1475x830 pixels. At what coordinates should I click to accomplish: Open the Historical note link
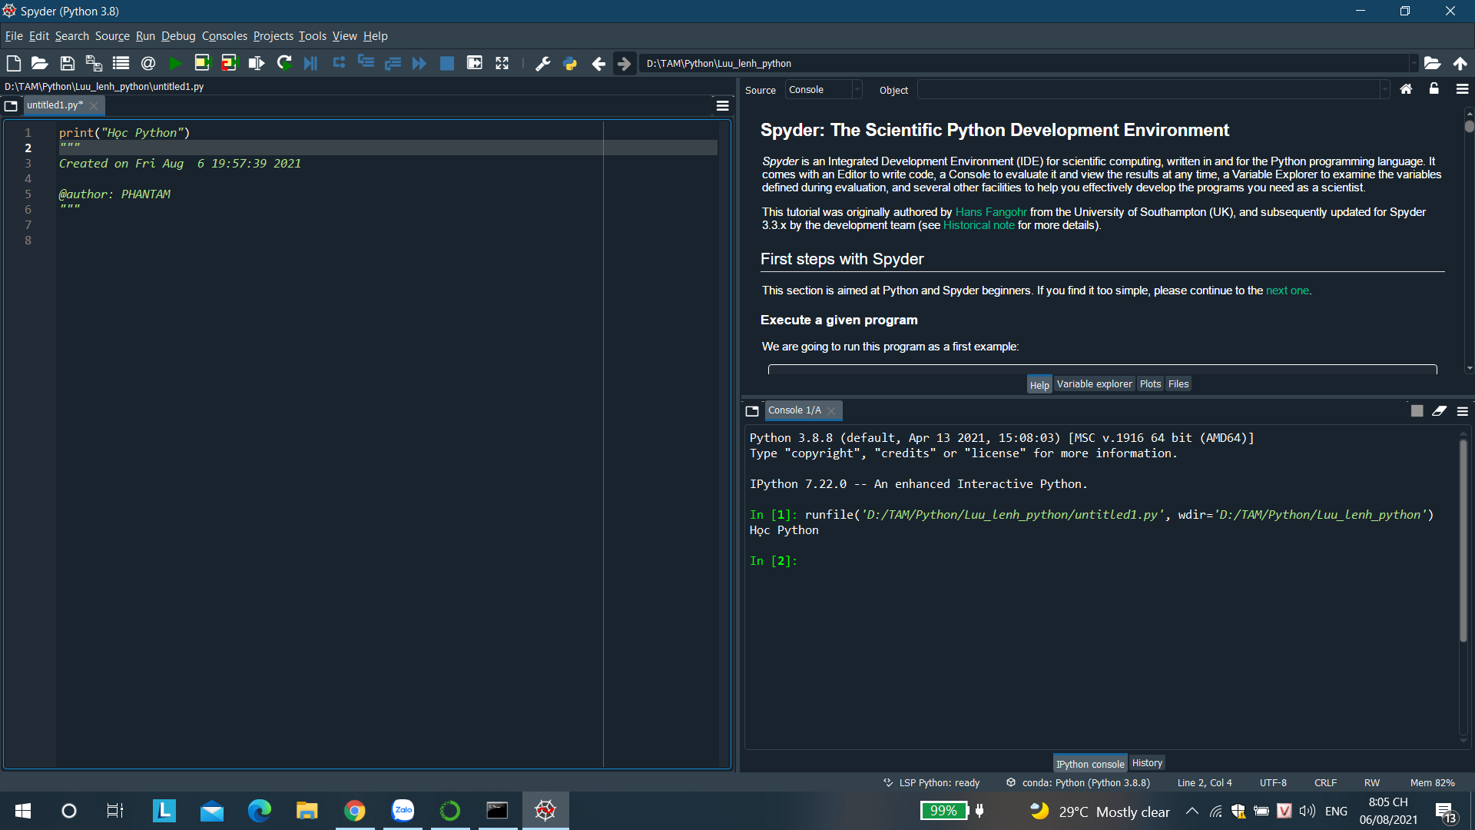979,225
